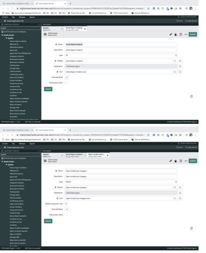Toggle Hide screen name checkbox in top form
This screenshot has height=253, width=206.
pyautogui.click(x=66, y=83)
